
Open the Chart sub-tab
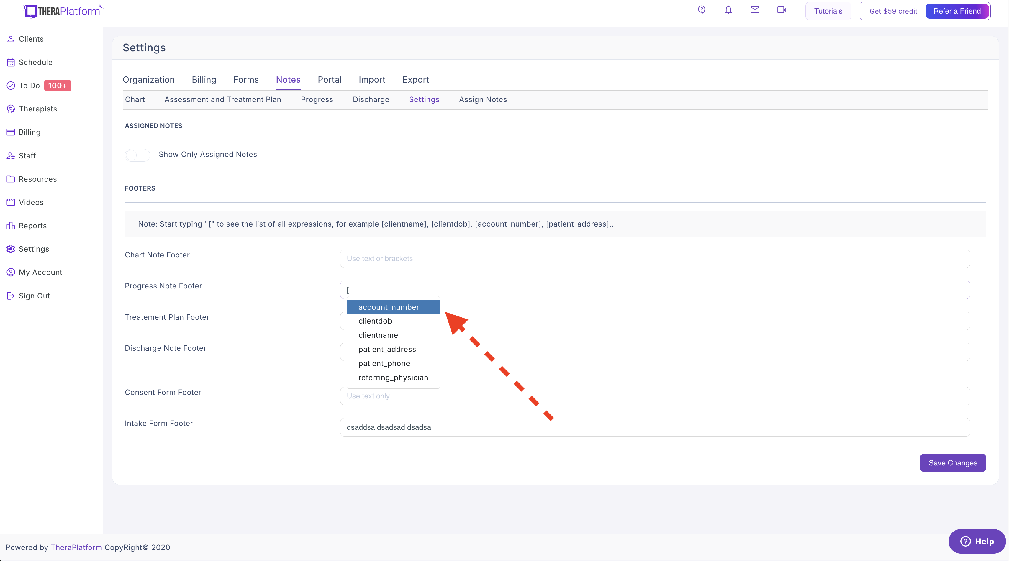click(x=135, y=99)
